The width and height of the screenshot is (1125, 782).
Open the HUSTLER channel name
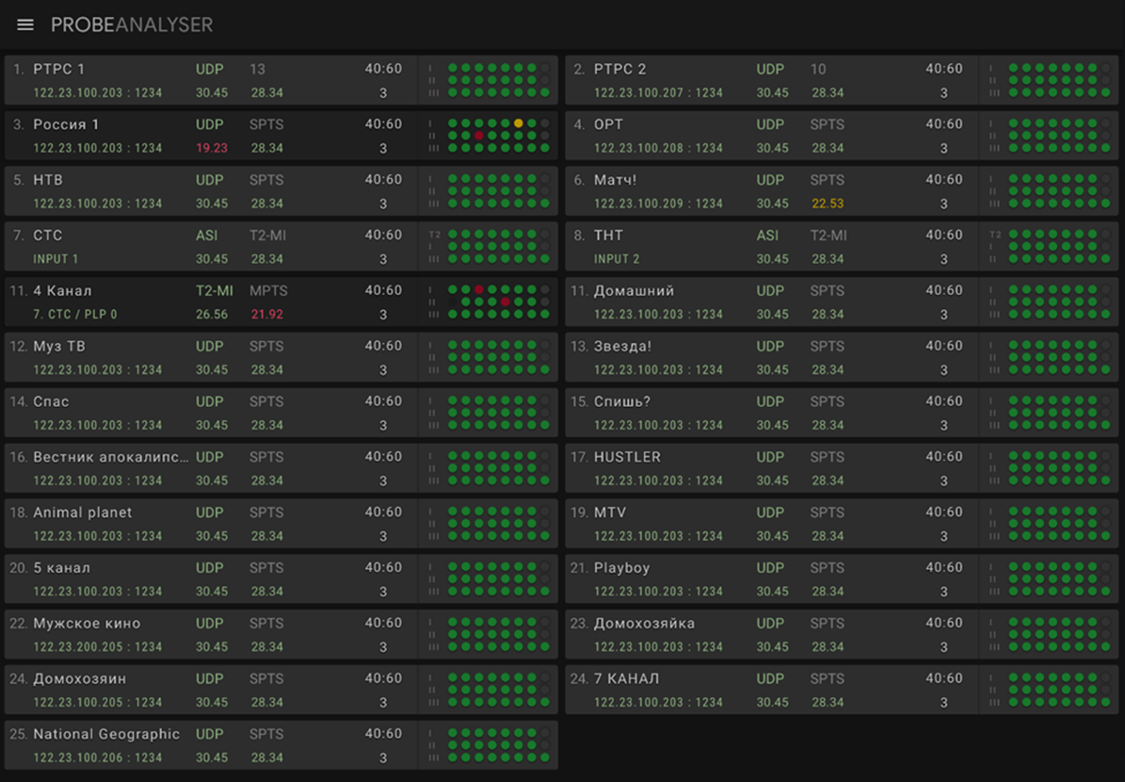tap(628, 457)
